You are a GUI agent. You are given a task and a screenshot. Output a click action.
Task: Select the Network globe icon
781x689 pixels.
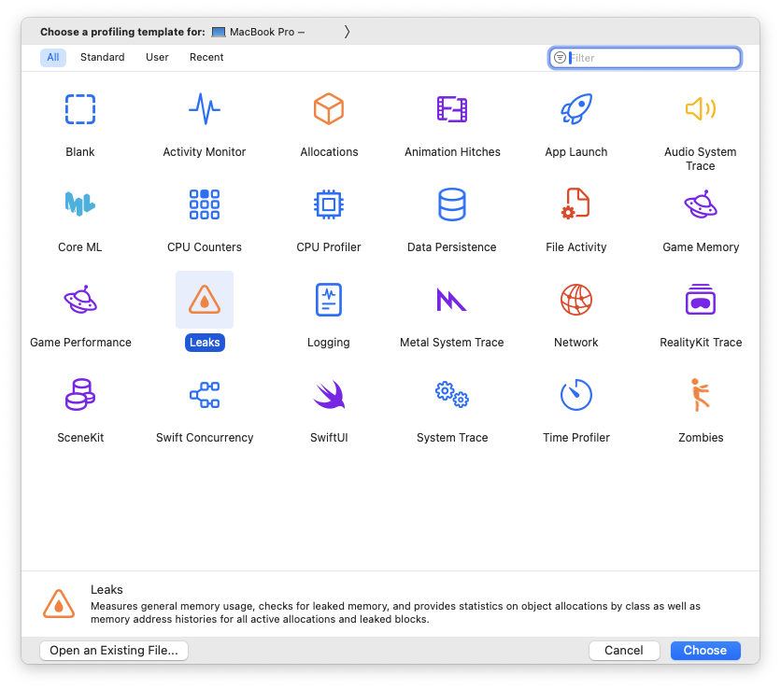pyautogui.click(x=576, y=300)
